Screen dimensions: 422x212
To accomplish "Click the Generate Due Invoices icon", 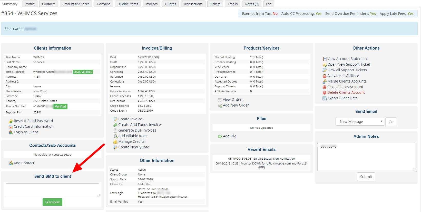I will [x=115, y=131].
